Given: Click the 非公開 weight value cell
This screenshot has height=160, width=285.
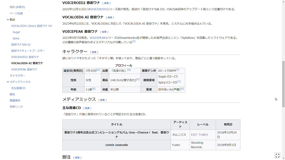Looking at the screenshot, I should [x=125, y=89].
